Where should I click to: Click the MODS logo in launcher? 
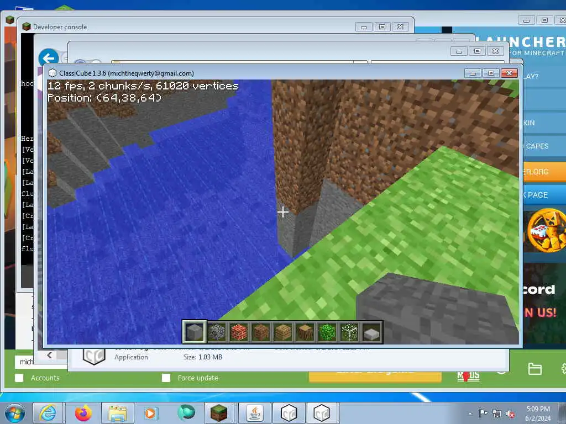pyautogui.click(x=468, y=377)
